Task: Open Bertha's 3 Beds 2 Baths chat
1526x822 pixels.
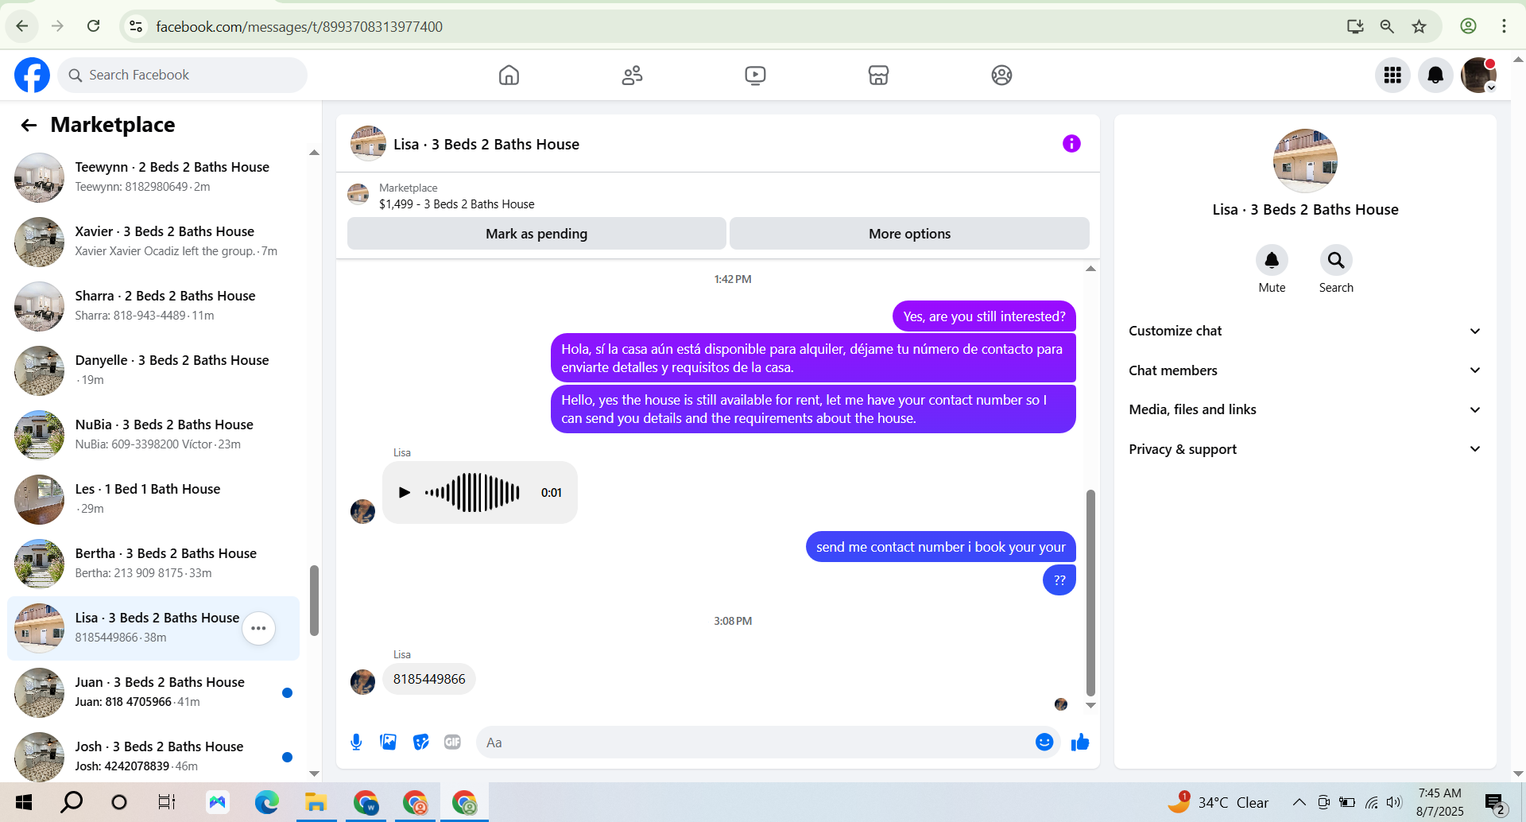Action: click(x=153, y=564)
